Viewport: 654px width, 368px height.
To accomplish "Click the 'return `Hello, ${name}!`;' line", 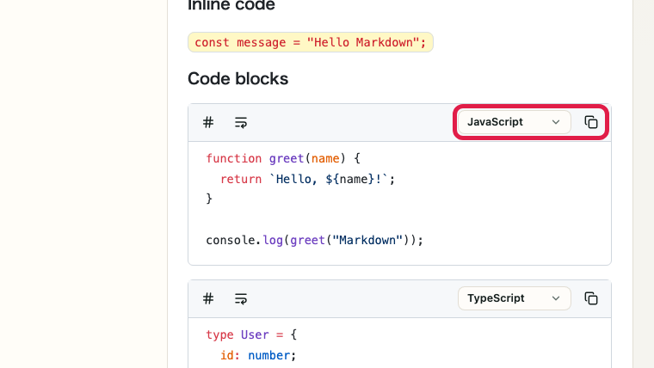I will point(307,179).
